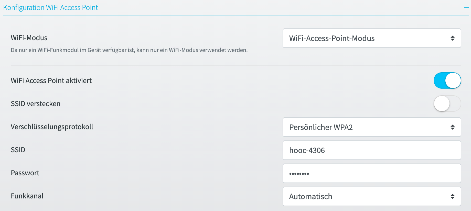Click the text about WiFi-Funkmodul availability
Viewport: 471px width, 211px height.
tap(129, 50)
